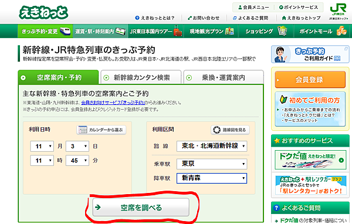The image size is (352, 224).
Task: Open お問い合わせ contact link
Action: point(204,18)
